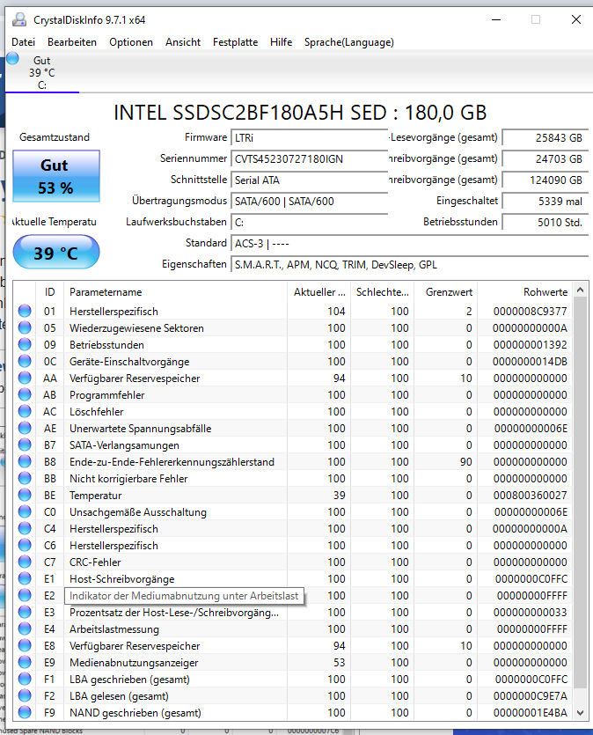Select the C: drive tab showing Gut 39 °C
Image resolution: width=593 pixels, height=735 pixels.
[x=42, y=73]
